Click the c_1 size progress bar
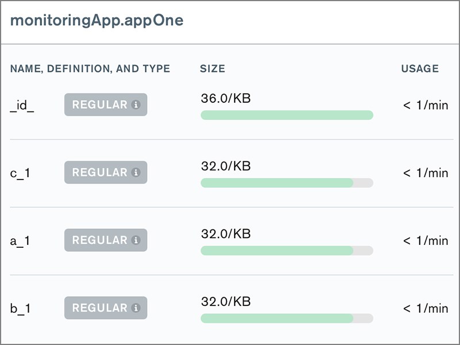 pyautogui.click(x=286, y=183)
